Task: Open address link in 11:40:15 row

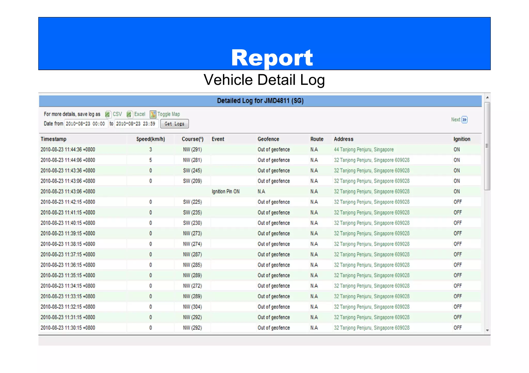Action: point(372,223)
